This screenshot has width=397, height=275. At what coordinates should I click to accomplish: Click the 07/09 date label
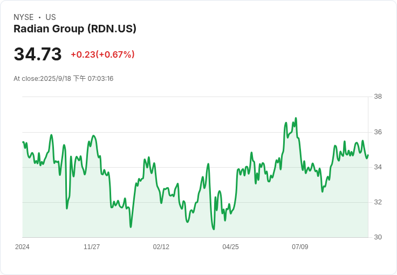coord(300,247)
